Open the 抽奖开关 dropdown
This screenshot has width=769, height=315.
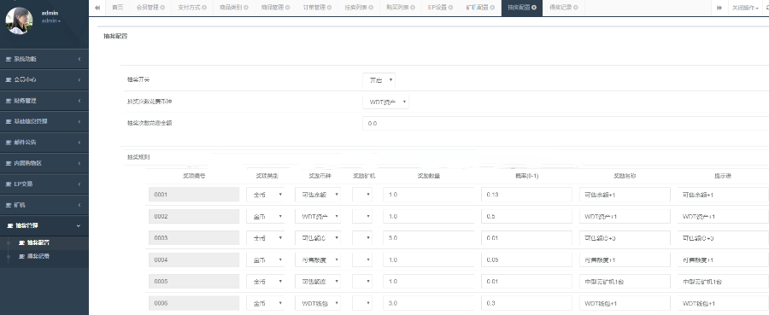(x=379, y=80)
